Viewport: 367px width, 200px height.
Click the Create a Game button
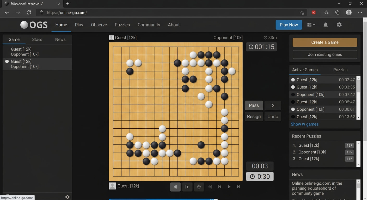[325, 42]
